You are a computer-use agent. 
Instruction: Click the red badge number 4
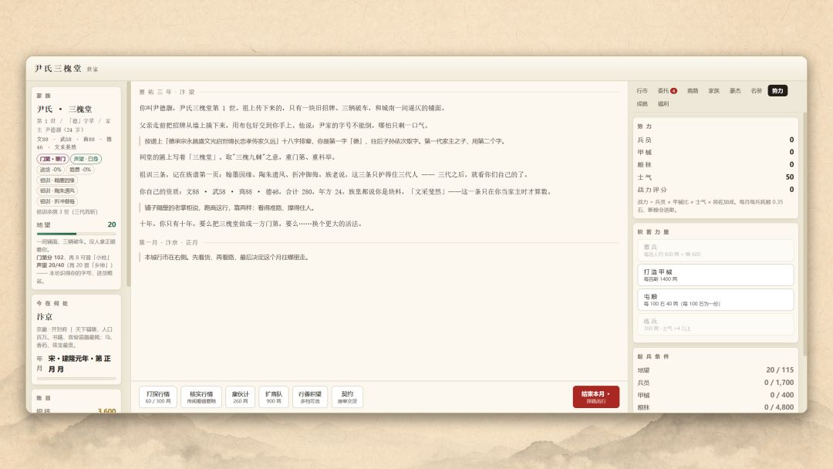673,91
